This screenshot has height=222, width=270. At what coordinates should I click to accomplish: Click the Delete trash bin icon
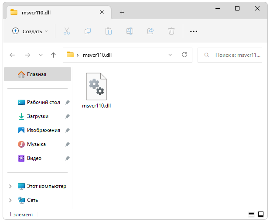[171, 31]
